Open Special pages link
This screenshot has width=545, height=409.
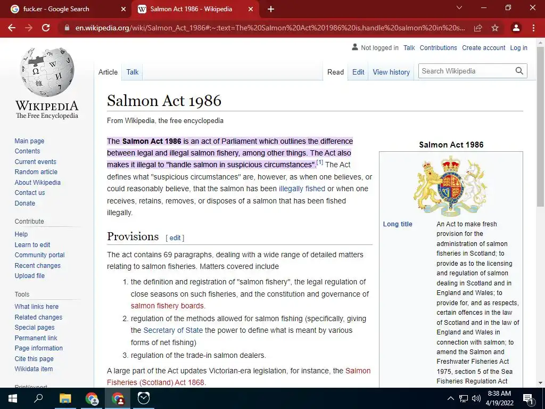click(x=35, y=328)
